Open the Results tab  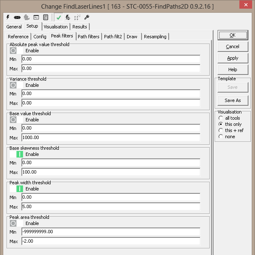click(x=80, y=27)
